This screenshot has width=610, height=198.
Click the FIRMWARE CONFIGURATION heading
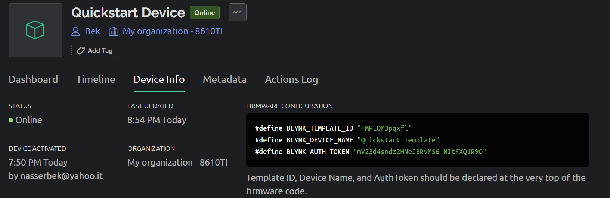pos(289,106)
